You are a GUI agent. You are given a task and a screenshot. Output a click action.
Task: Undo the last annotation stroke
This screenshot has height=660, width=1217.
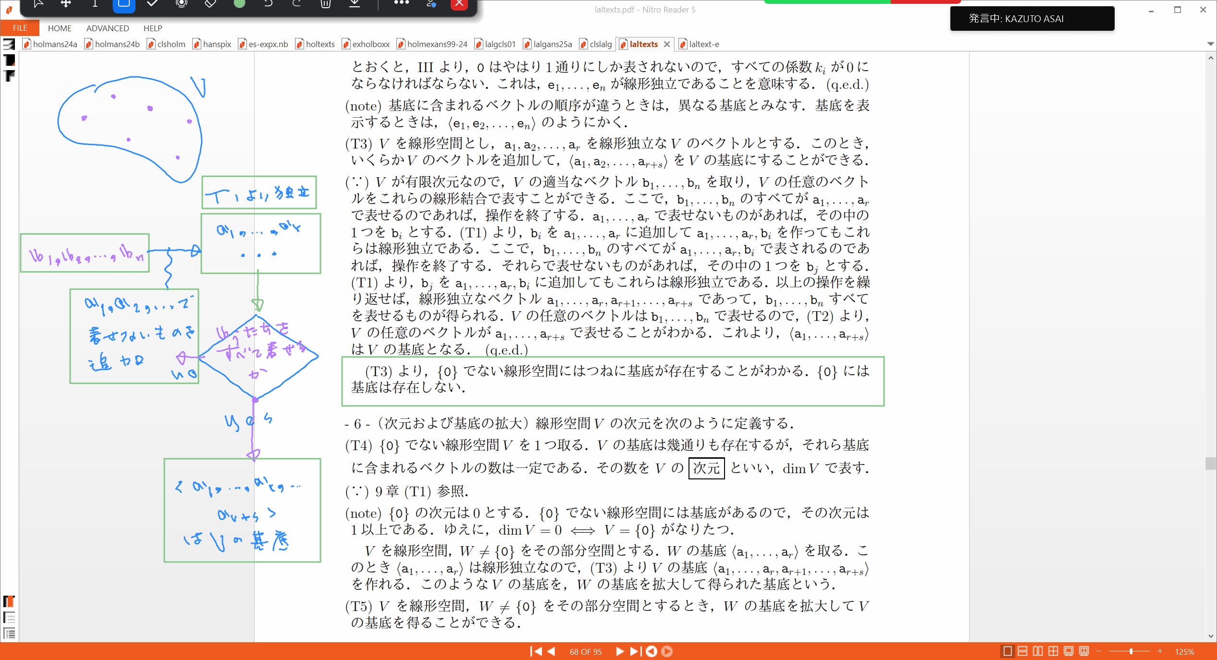pos(268,4)
